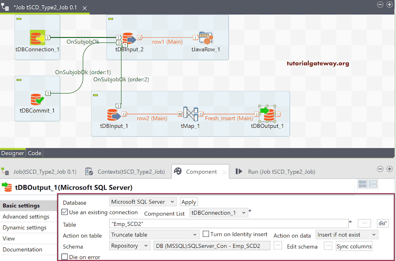Screen dimensions: 396x261
Task: Click the tJavaRow_1 component icon
Action: (206, 37)
